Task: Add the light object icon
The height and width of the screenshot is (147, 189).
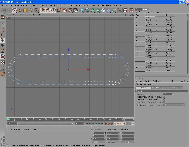Action: [x=103, y=10]
